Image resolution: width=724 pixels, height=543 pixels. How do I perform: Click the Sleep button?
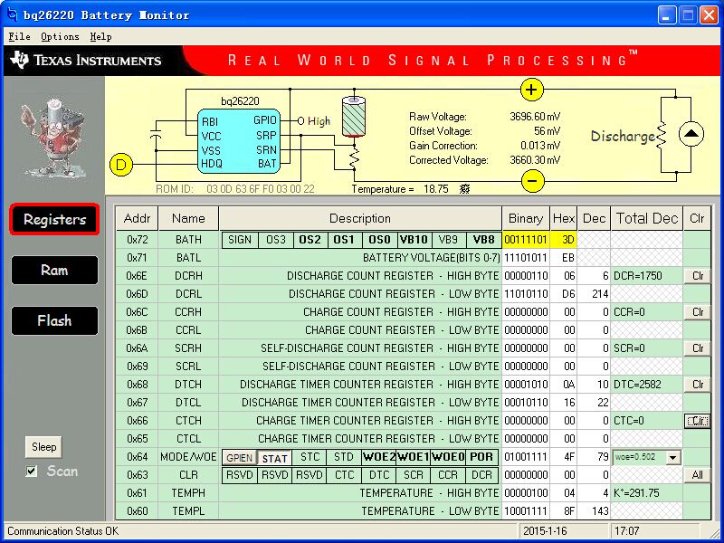point(43,447)
